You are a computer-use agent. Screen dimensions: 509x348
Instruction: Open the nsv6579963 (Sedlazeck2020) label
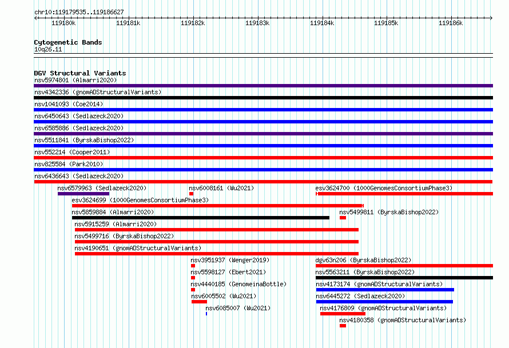coord(102,188)
